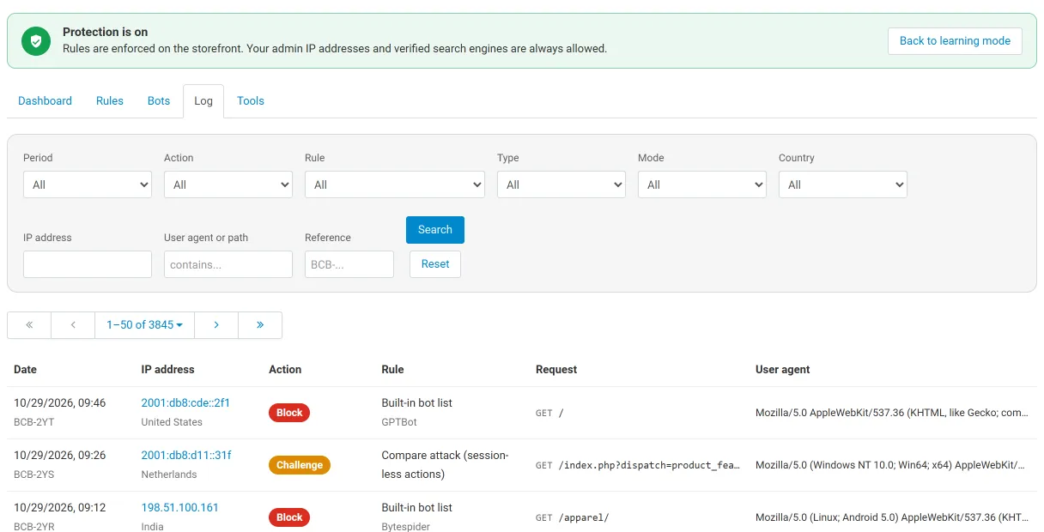Open the Action filter dropdown
This screenshot has width=1044, height=532.
coord(228,184)
